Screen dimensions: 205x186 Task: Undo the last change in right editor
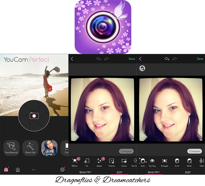click(167, 59)
